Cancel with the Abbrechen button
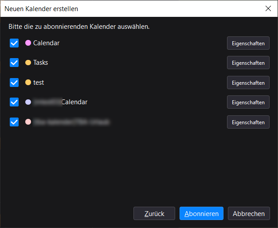This screenshot has width=278, height=228. (x=249, y=213)
